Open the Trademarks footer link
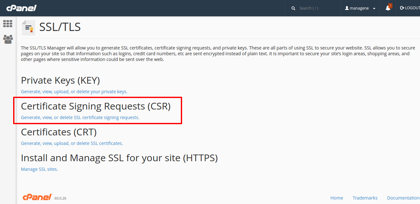 [x=365, y=198]
